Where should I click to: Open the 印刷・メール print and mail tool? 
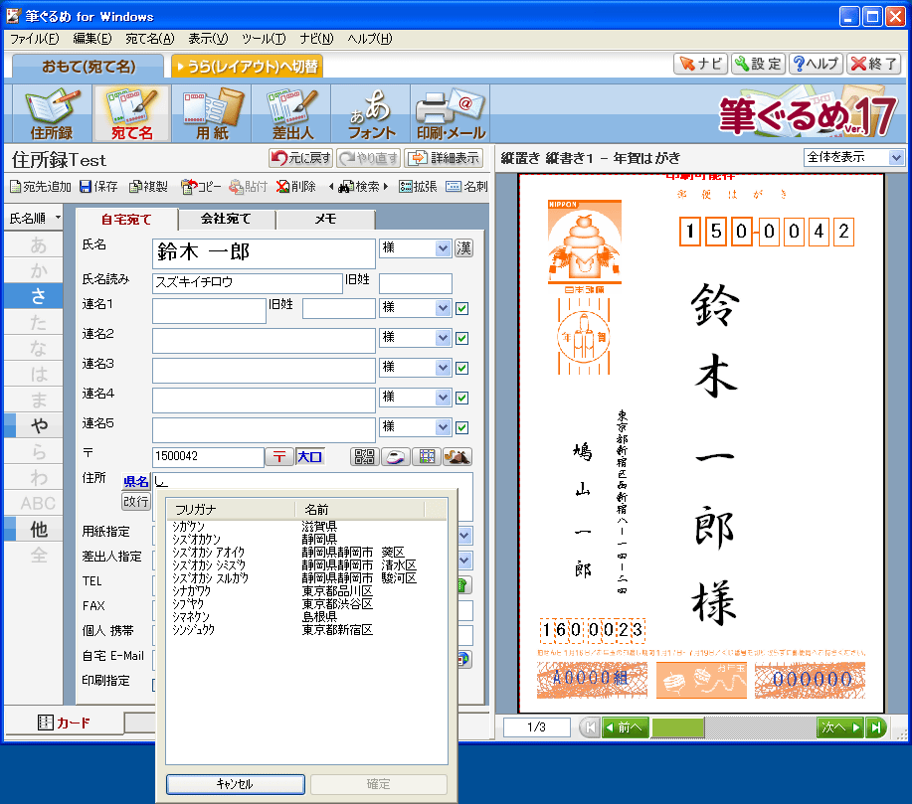coord(451,113)
